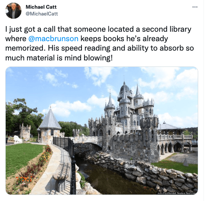
Task: Open the attached castle photo
Action: (102, 130)
